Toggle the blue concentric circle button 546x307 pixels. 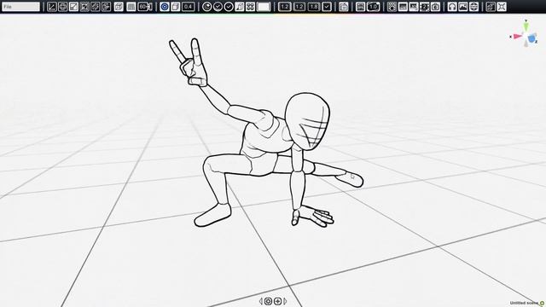(165, 7)
